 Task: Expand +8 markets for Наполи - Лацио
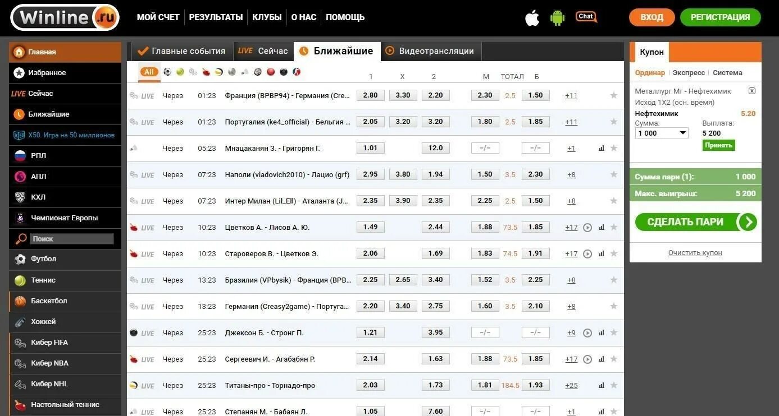(x=571, y=175)
